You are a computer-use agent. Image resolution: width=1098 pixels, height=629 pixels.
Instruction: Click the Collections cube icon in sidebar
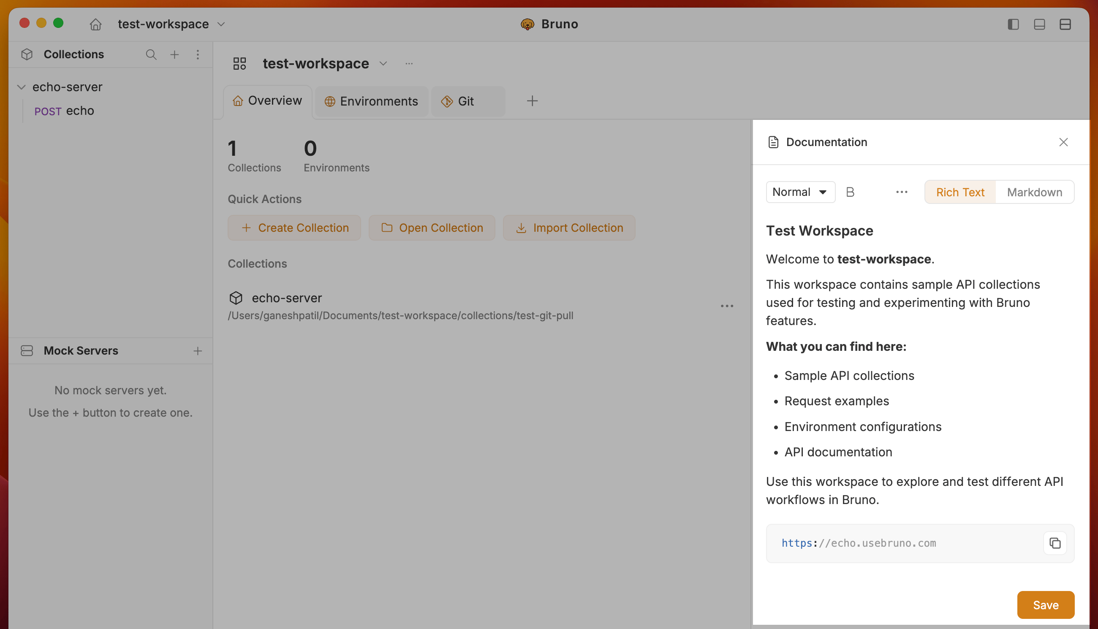27,54
